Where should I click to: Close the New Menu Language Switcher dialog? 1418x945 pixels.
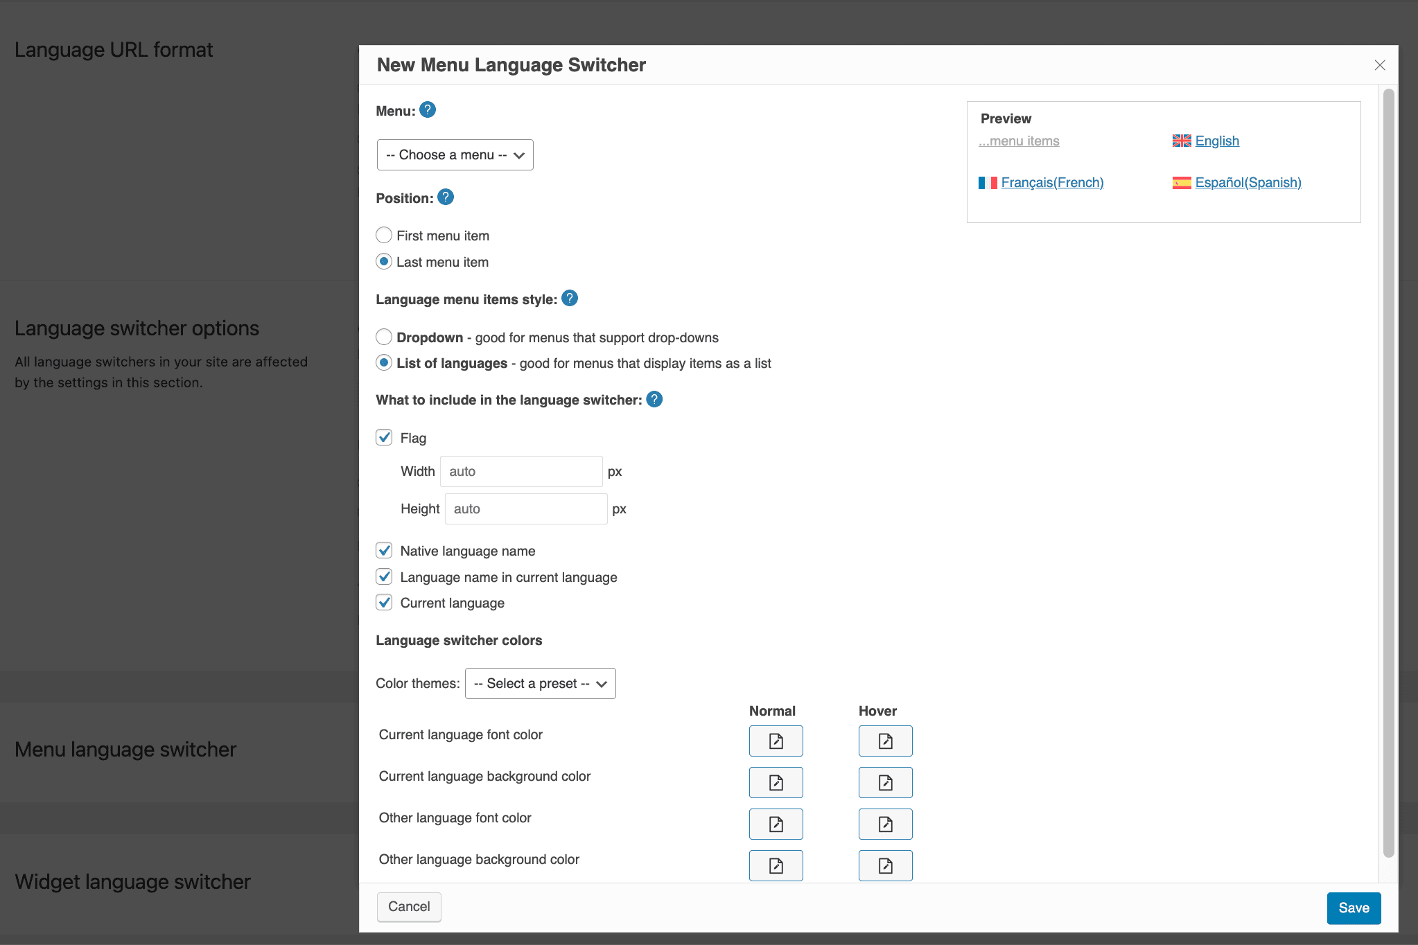[1379, 64]
